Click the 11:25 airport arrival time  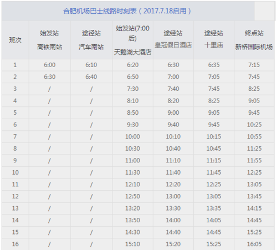[254, 149]
